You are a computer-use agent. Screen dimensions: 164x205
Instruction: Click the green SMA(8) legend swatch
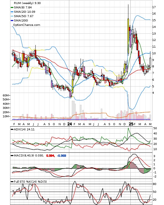click(12, 8)
